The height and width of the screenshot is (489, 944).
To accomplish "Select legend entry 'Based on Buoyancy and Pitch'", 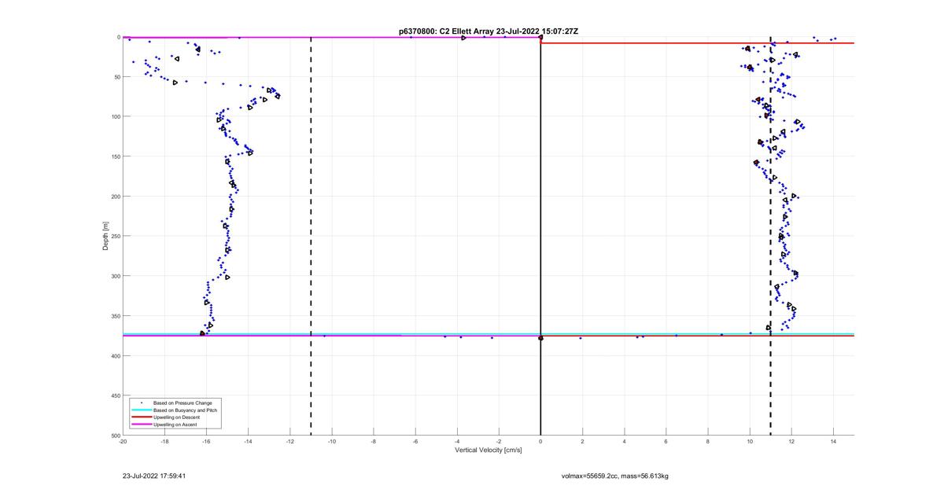I will (186, 410).
